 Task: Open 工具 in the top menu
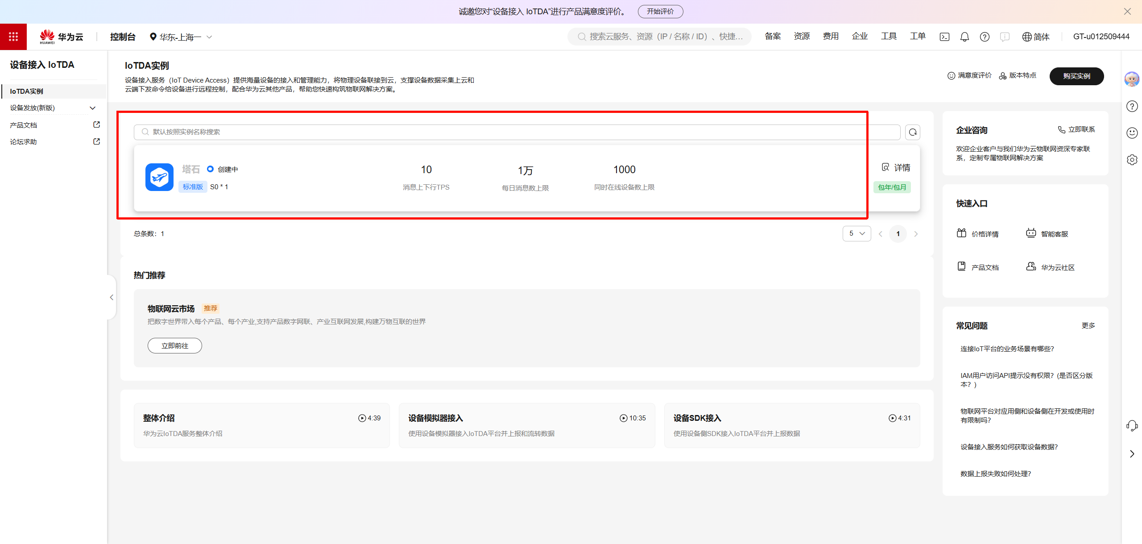[889, 37]
